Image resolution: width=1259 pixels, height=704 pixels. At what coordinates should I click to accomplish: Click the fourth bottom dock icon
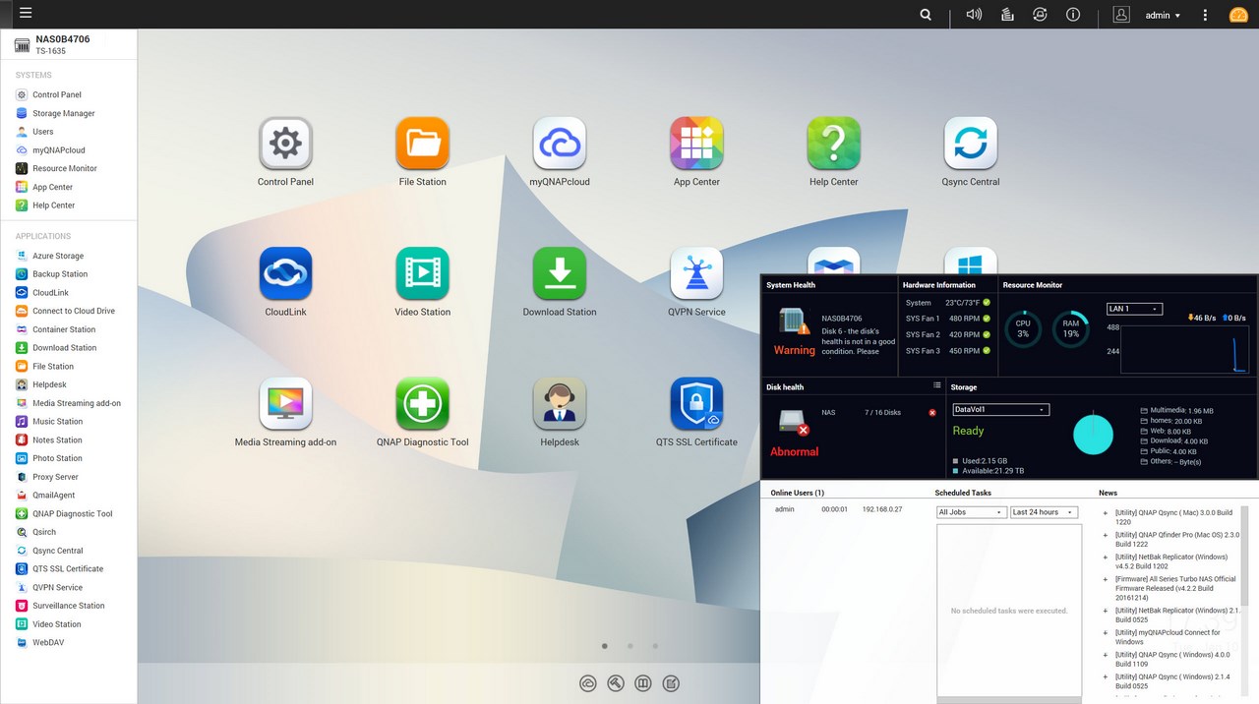pos(671,683)
